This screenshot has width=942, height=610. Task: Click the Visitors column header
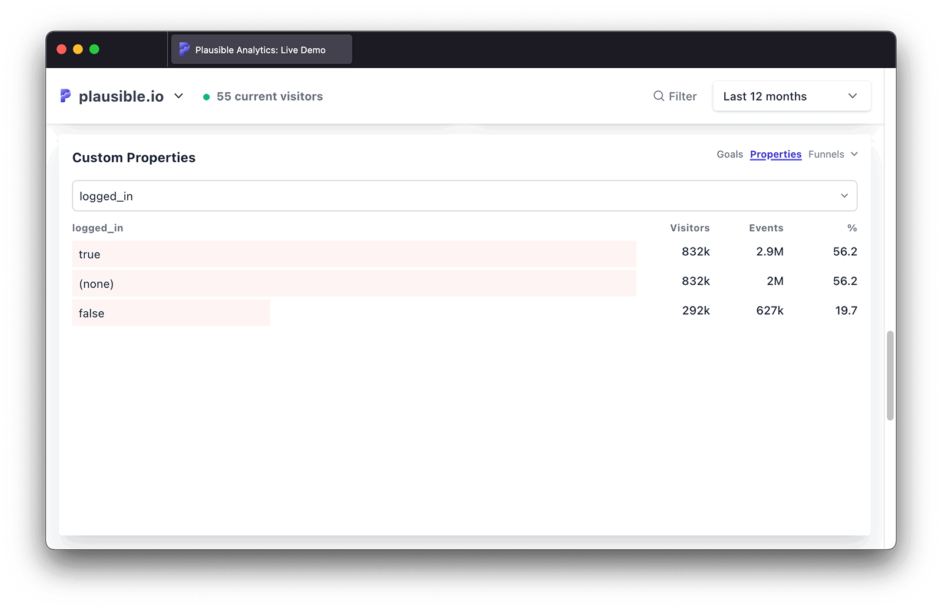point(689,228)
